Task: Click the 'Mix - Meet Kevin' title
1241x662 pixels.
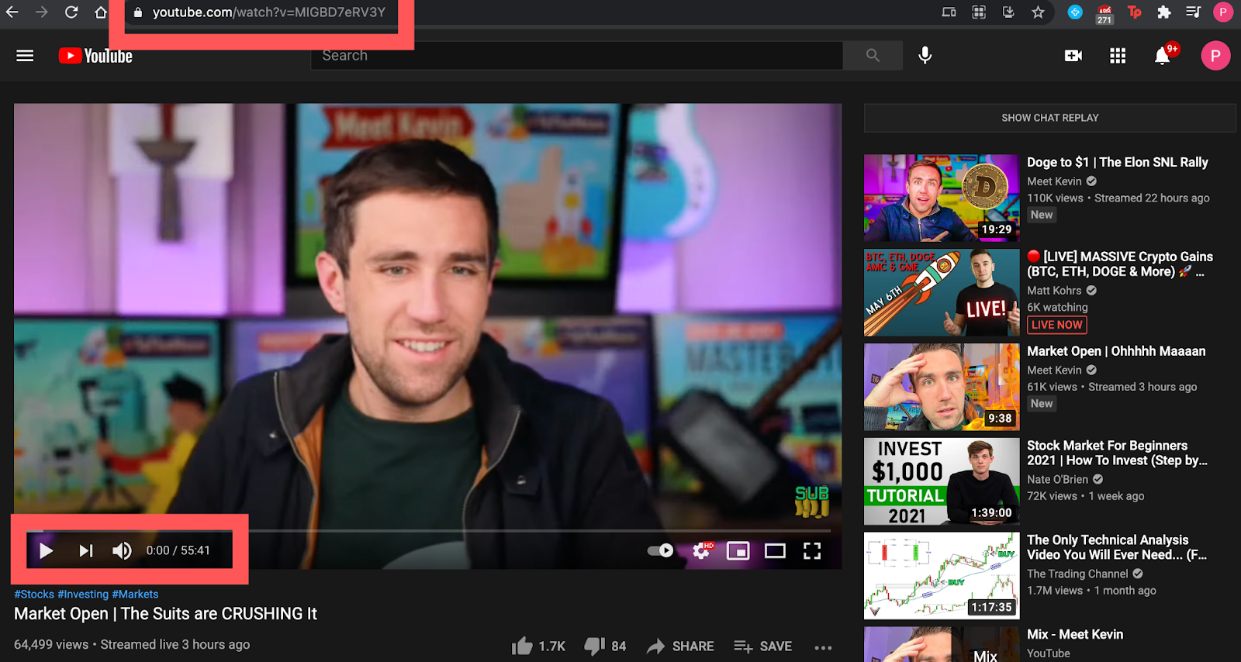Action: click(1075, 634)
